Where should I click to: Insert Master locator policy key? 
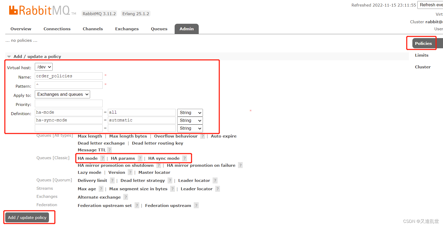coord(154,173)
